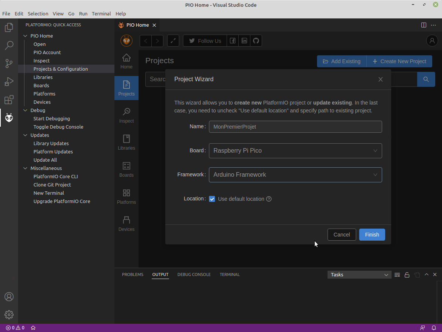442x332 pixels.
Task: Open the Facebook link icon
Action: click(233, 41)
